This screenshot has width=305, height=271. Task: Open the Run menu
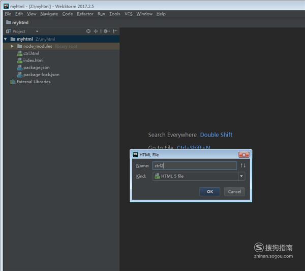101,14
